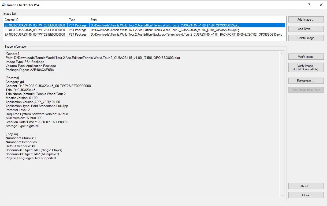The height and width of the screenshot is (206, 327).
Task: Open the Extract files dialog
Action: pyautogui.click(x=306, y=81)
